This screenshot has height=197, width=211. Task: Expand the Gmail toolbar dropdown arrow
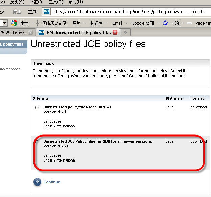[x=127, y=23]
